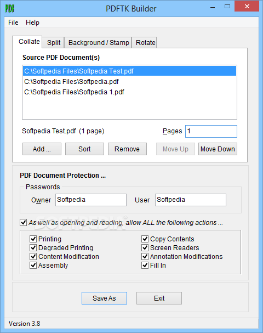This screenshot has height=333, width=263.
Task: Toggle allow ALL the following actions checkbox
Action: pos(24,223)
